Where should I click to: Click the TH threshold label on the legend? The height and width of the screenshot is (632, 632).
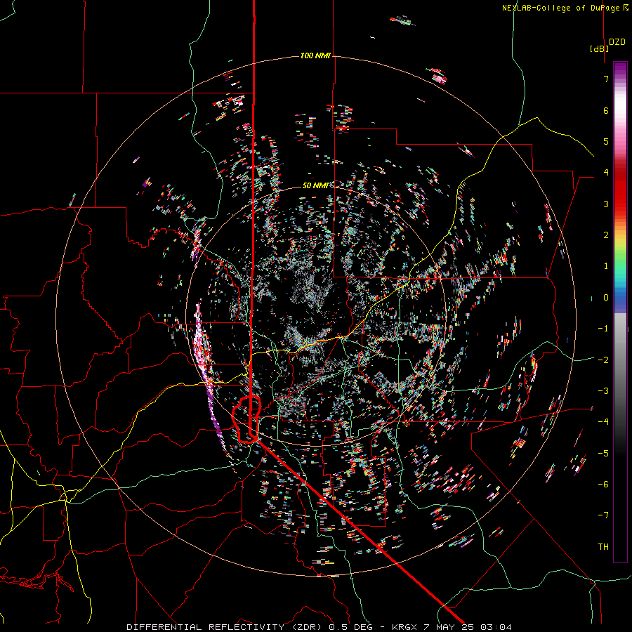click(x=603, y=547)
